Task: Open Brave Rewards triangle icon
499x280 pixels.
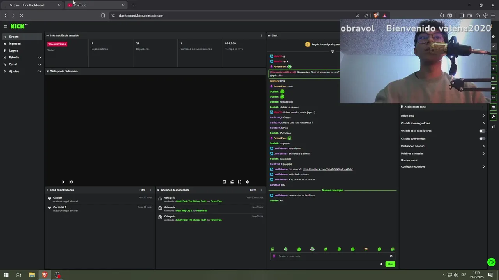Action: [384, 16]
